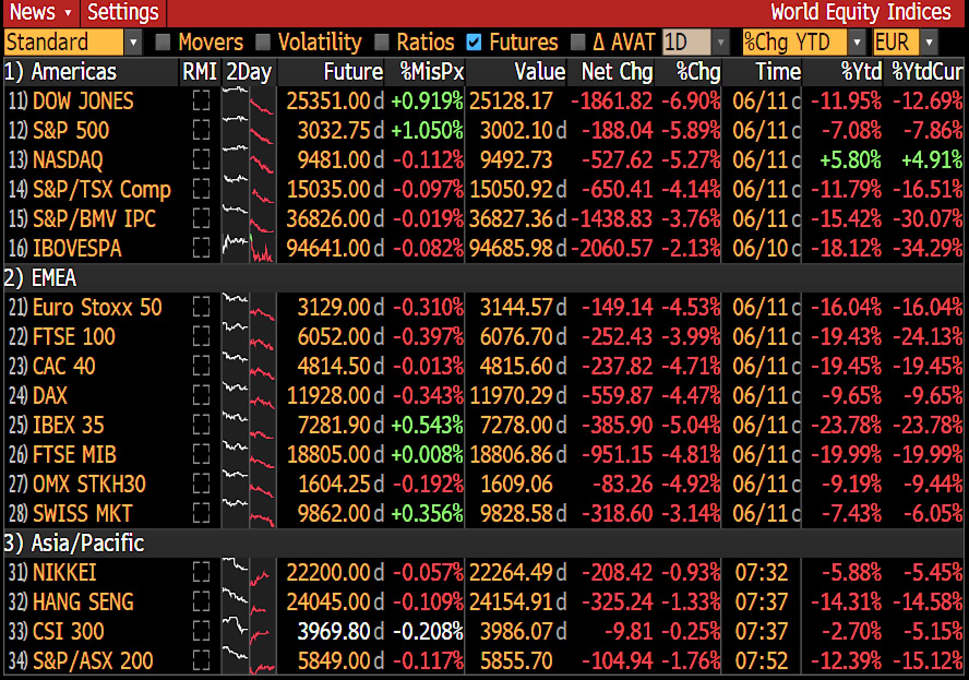Toggle the RMI box for CAC 40

[201, 366]
